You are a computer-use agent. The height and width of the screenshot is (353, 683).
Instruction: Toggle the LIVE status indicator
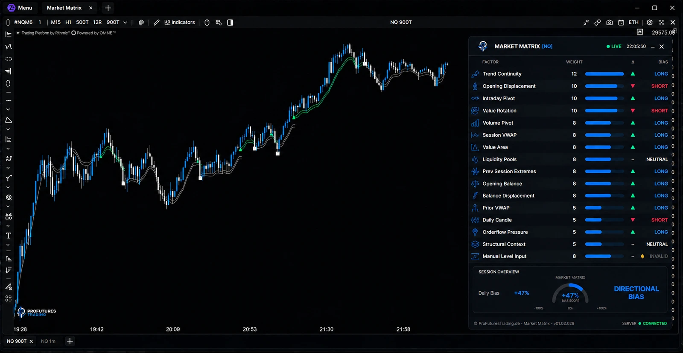614,46
